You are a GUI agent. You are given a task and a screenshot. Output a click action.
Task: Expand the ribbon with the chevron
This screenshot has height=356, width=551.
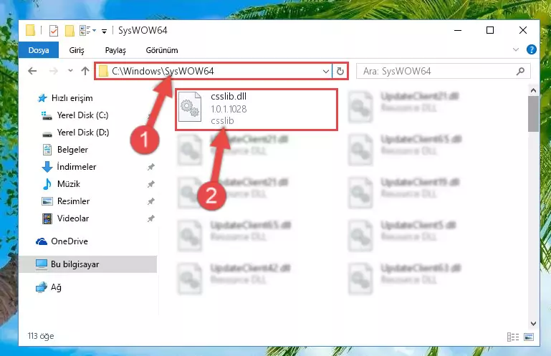point(515,49)
